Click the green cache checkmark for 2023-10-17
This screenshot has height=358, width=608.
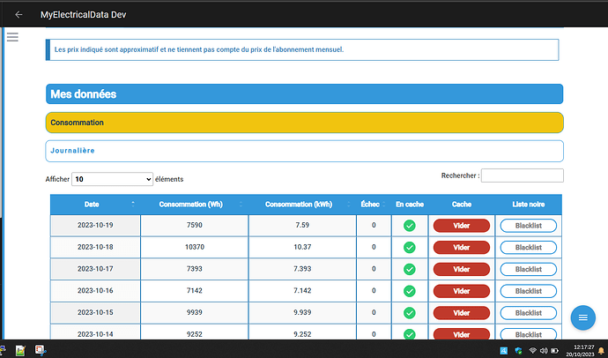pos(410,269)
